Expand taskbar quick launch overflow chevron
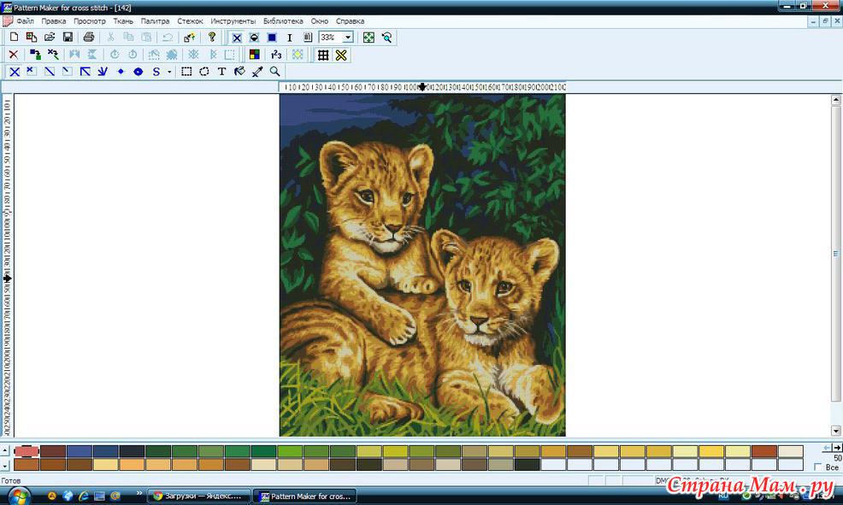Viewport: 843px width, 505px height. pyautogui.click(x=139, y=493)
